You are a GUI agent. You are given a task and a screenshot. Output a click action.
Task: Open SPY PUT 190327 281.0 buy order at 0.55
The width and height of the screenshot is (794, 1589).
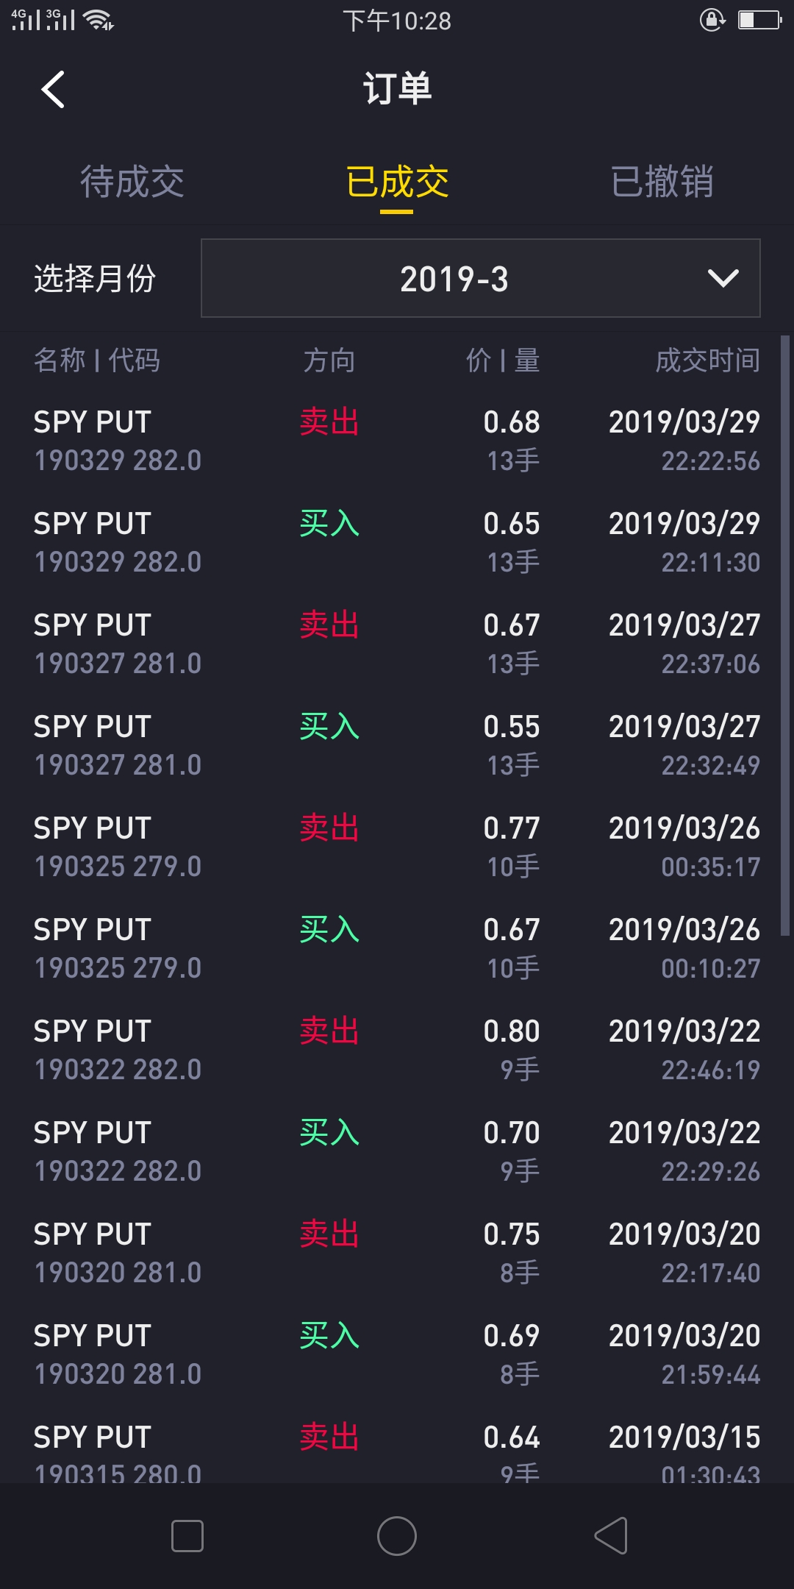[397, 745]
